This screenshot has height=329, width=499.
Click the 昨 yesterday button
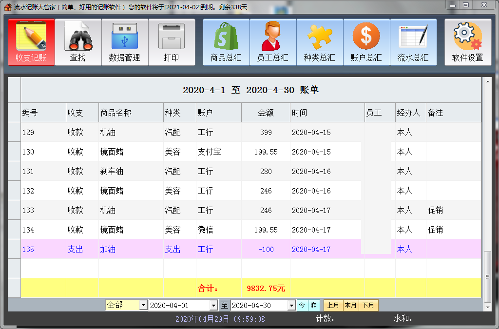(314, 306)
